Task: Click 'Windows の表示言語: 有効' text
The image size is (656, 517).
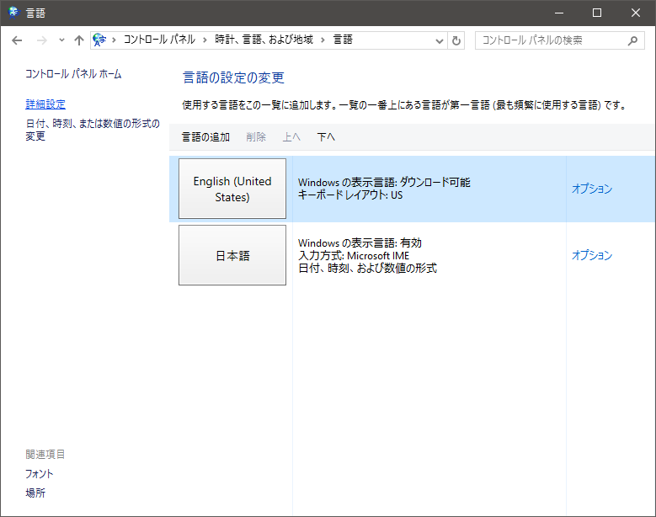Action: 360,243
